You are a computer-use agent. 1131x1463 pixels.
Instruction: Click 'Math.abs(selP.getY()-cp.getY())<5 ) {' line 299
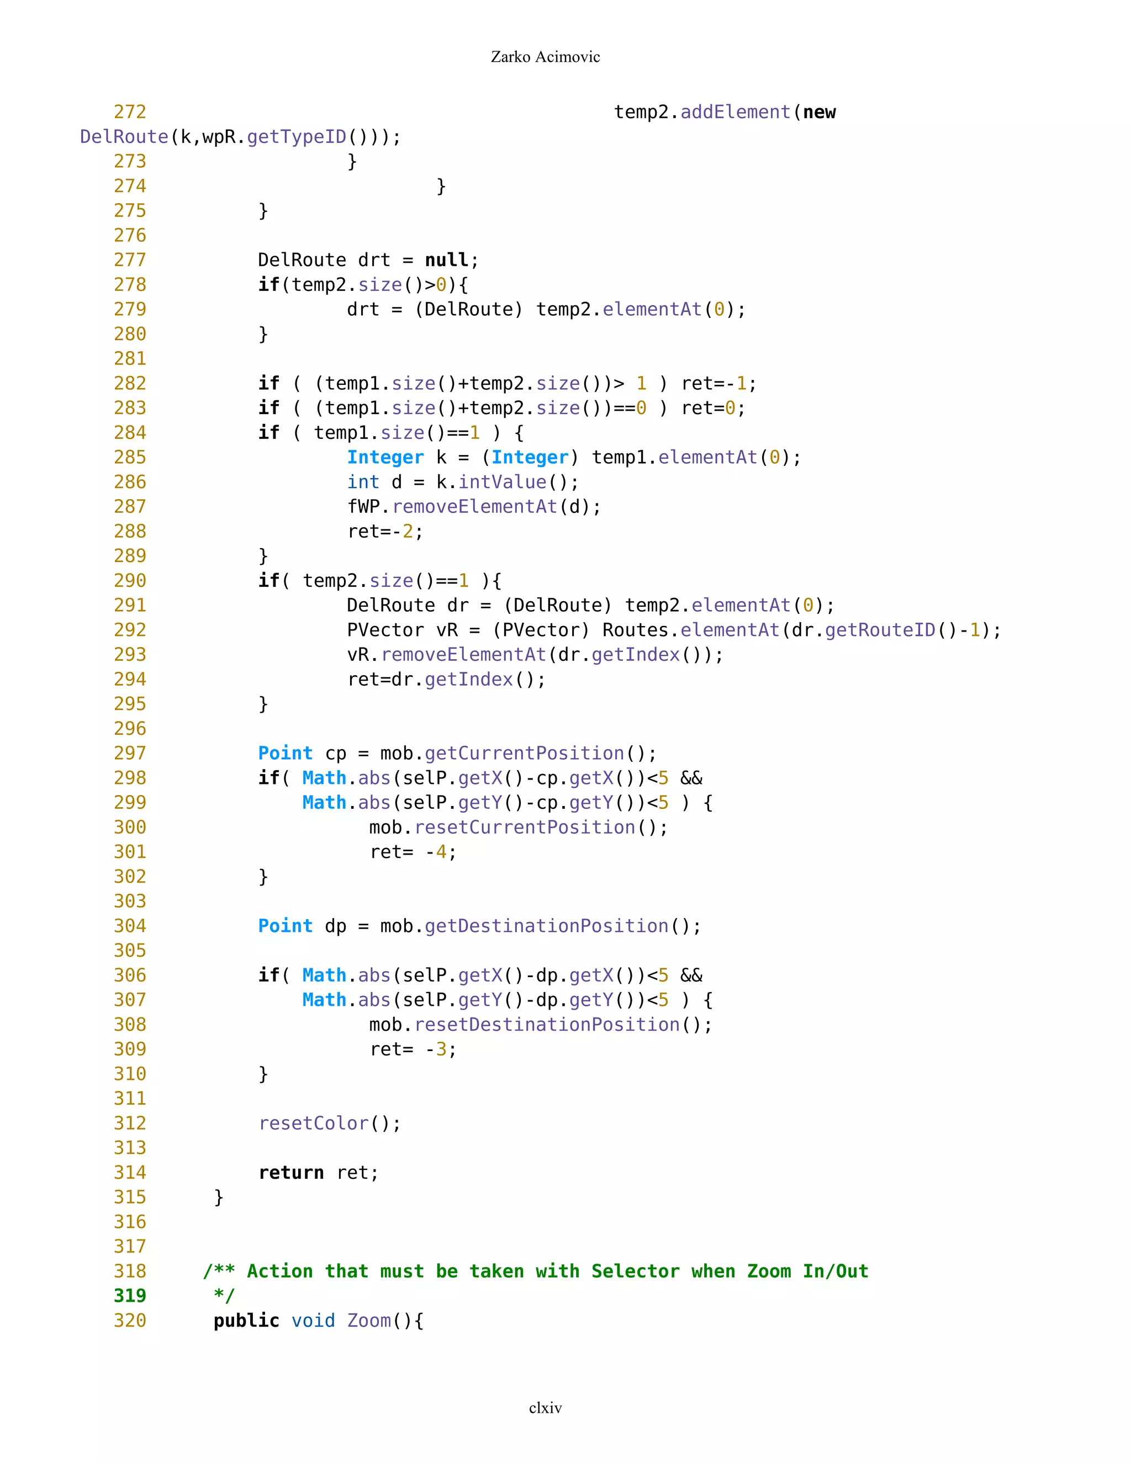(508, 803)
